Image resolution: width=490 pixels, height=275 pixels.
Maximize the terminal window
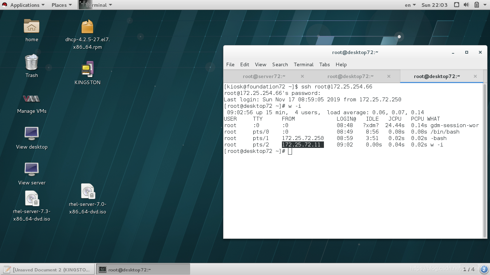point(467,52)
